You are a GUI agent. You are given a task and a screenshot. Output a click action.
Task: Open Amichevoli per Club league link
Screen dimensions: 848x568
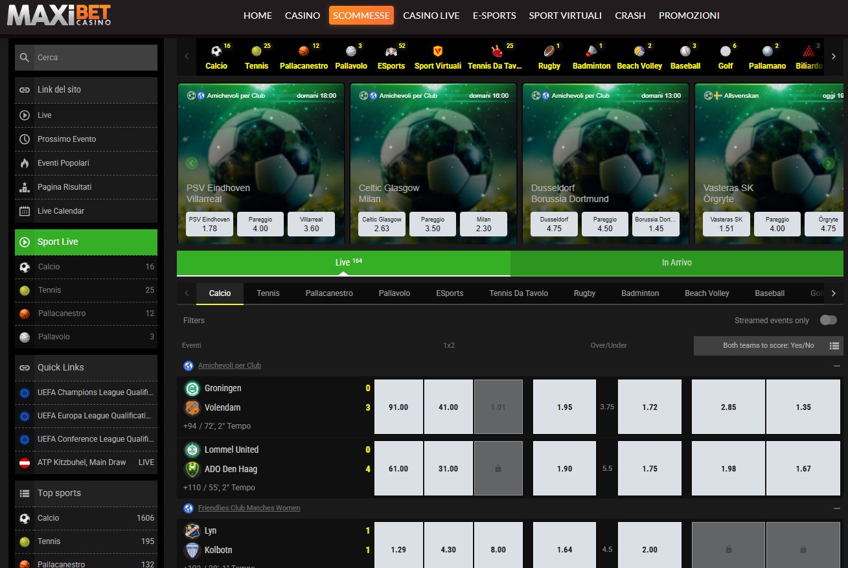[229, 366]
